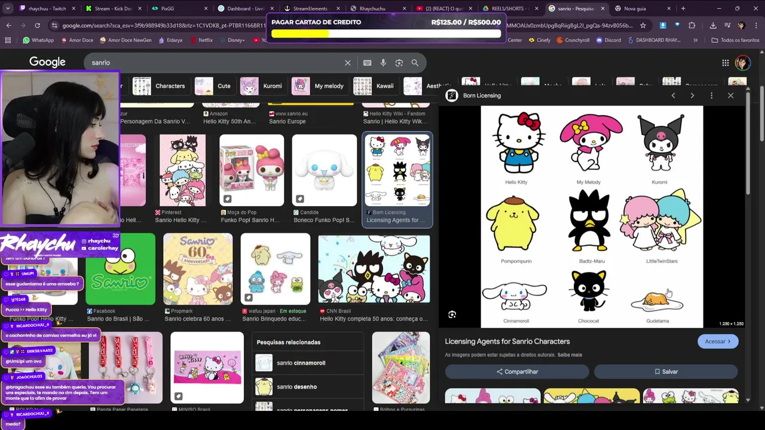Select the My melody filter chip

[319, 86]
